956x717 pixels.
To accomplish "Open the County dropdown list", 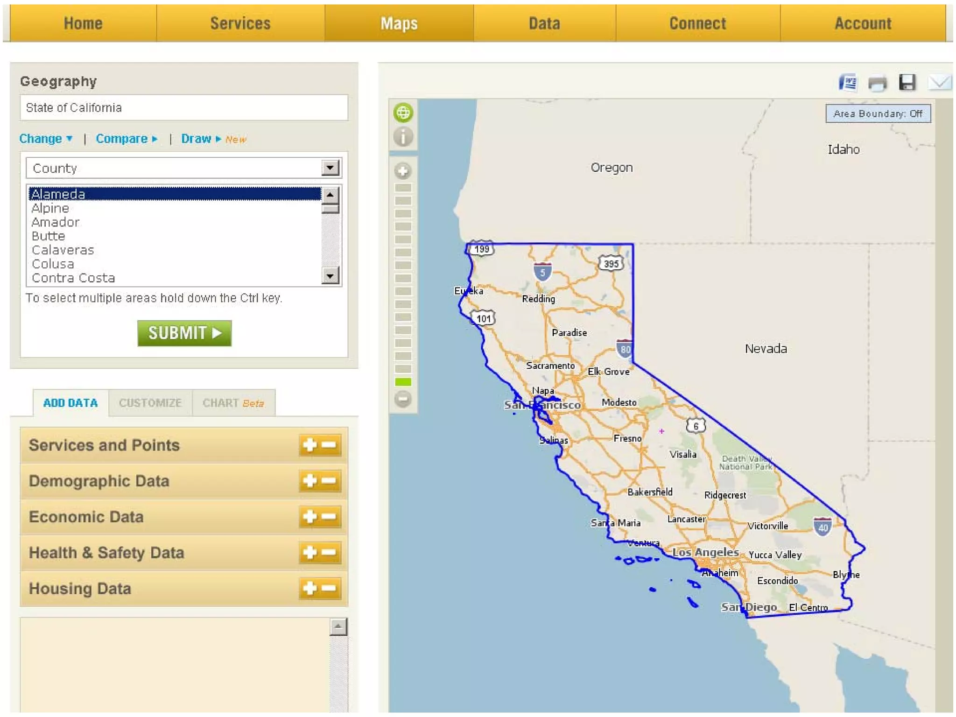I will [330, 168].
